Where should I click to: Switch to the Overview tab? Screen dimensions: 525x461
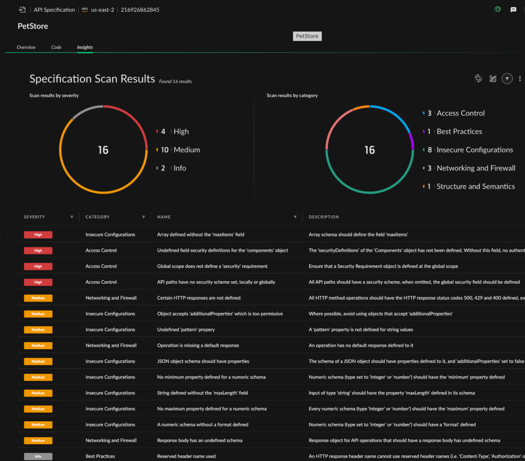(26, 47)
